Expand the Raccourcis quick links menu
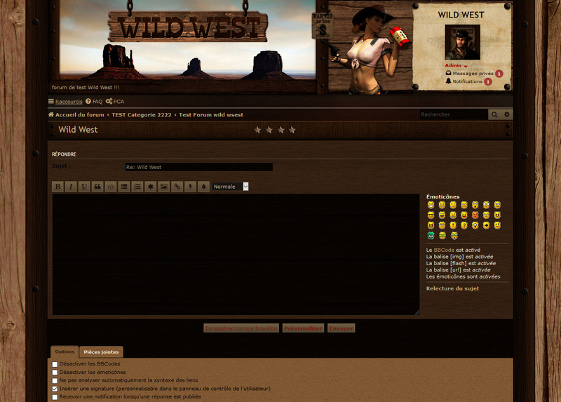This screenshot has width=561, height=402. coord(65,102)
